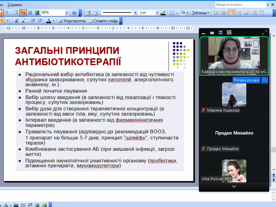276x207 pixels.
Task: Toggle the show formatting button
Action: (23, 13)
